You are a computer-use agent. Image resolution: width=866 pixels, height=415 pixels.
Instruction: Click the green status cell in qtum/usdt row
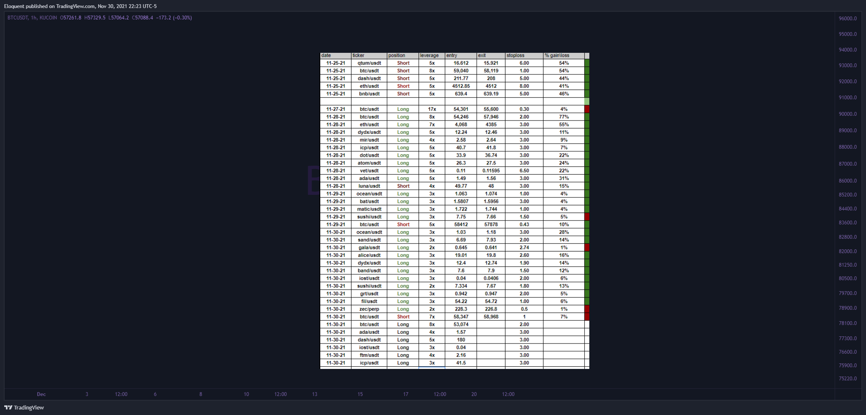[587, 63]
